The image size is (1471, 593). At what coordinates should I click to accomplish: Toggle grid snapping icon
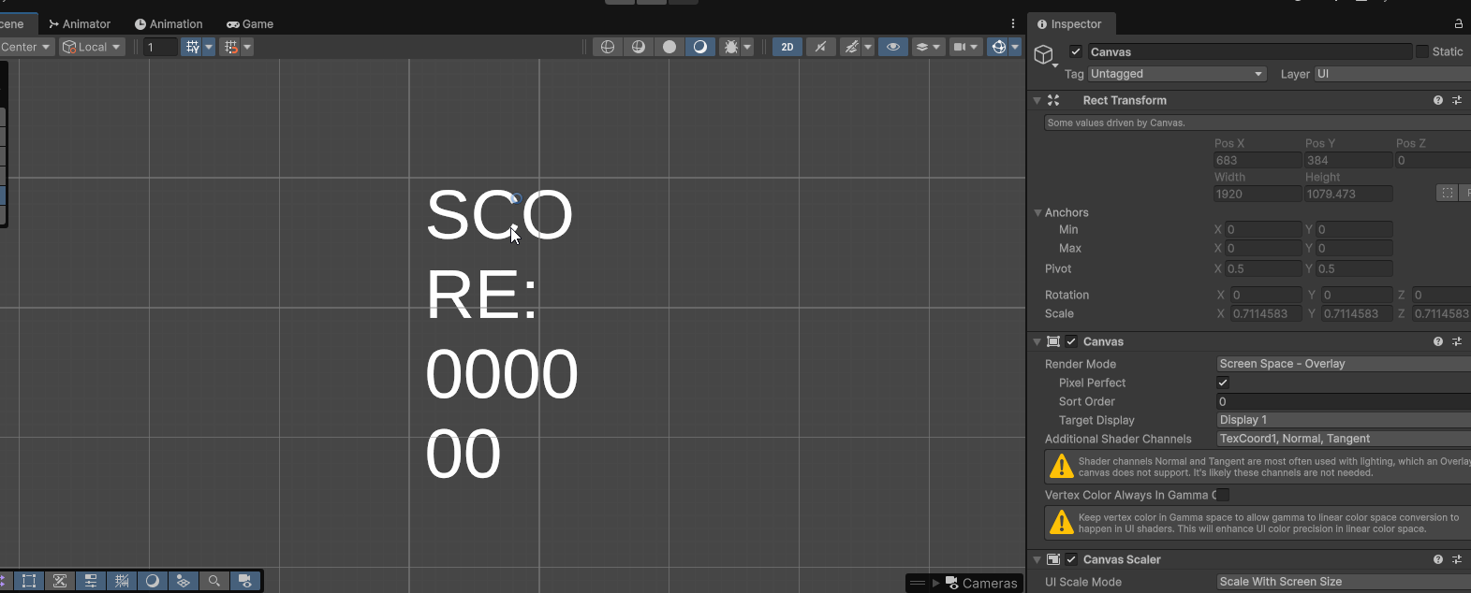point(231,47)
